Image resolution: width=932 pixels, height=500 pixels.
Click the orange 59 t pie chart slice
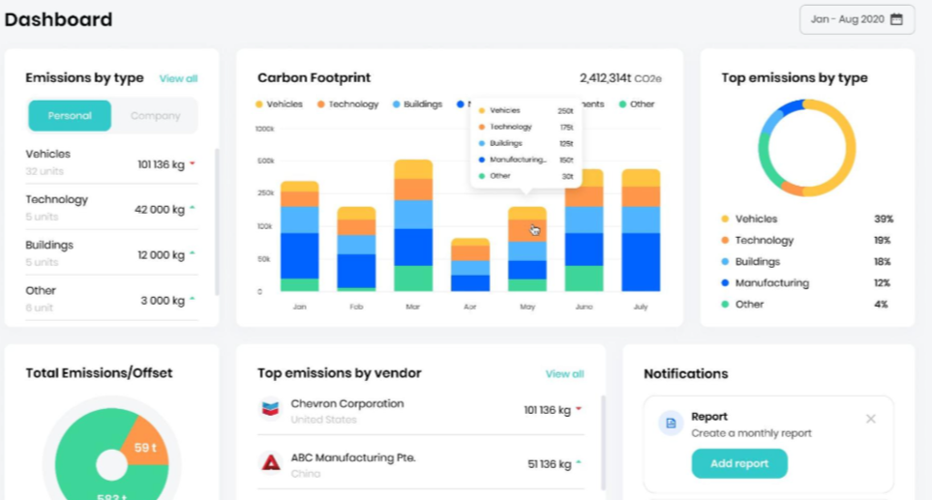click(144, 445)
